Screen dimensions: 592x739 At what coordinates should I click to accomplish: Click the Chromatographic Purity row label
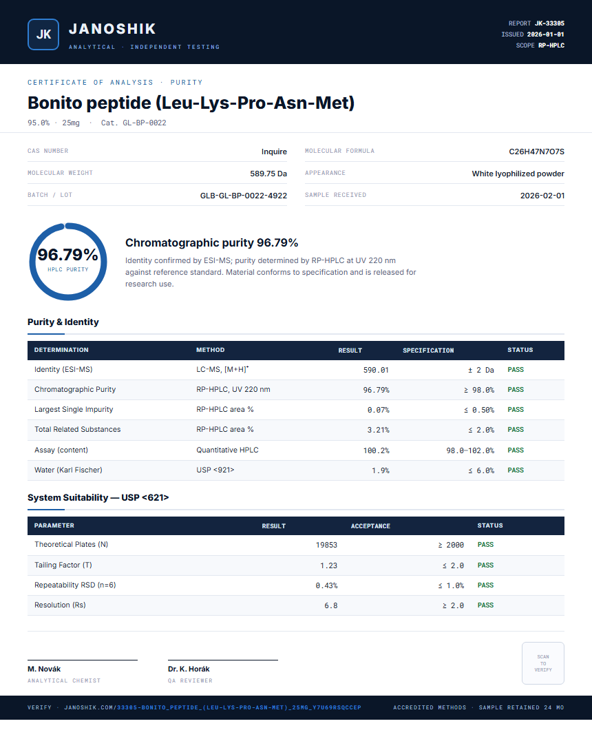pos(75,389)
